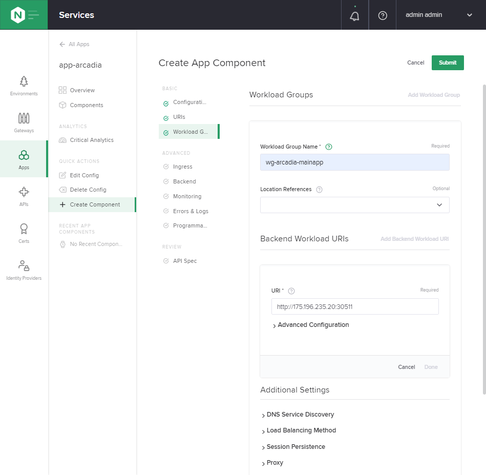Image resolution: width=486 pixels, height=475 pixels.
Task: Click the Critical Analytics gauge icon
Action: pos(62,140)
